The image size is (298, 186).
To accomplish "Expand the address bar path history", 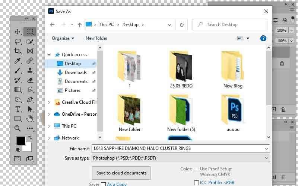I will 169,25.
